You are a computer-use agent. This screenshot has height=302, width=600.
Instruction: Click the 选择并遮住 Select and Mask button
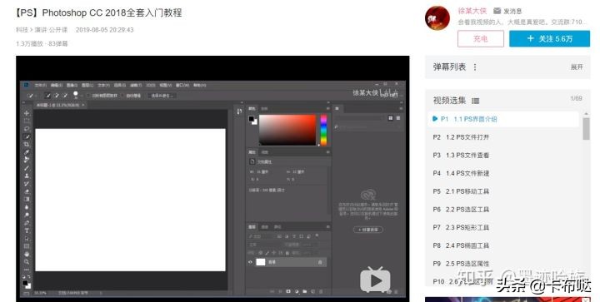162,96
